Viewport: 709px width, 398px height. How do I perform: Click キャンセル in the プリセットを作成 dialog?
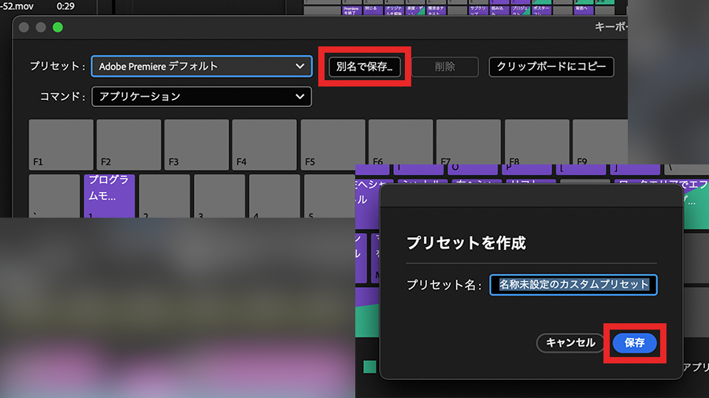point(570,343)
